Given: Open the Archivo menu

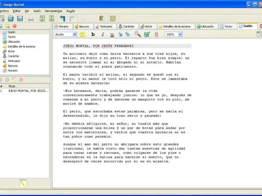Looking at the screenshot, I should pyautogui.click(x=4, y=11).
